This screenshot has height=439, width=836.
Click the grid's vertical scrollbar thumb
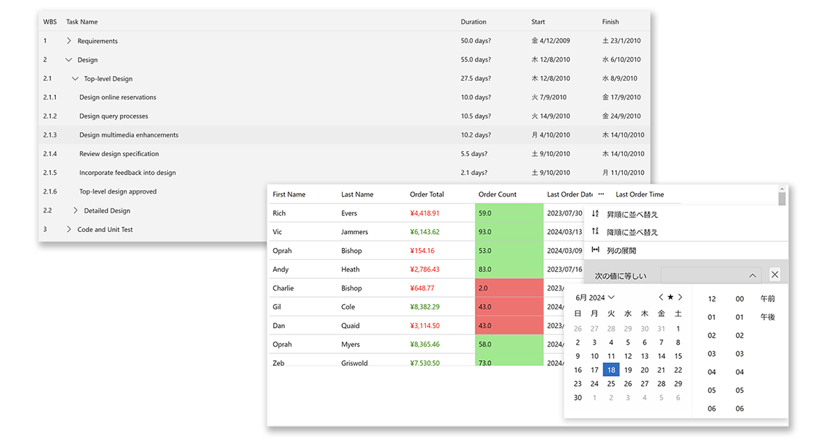(x=782, y=199)
